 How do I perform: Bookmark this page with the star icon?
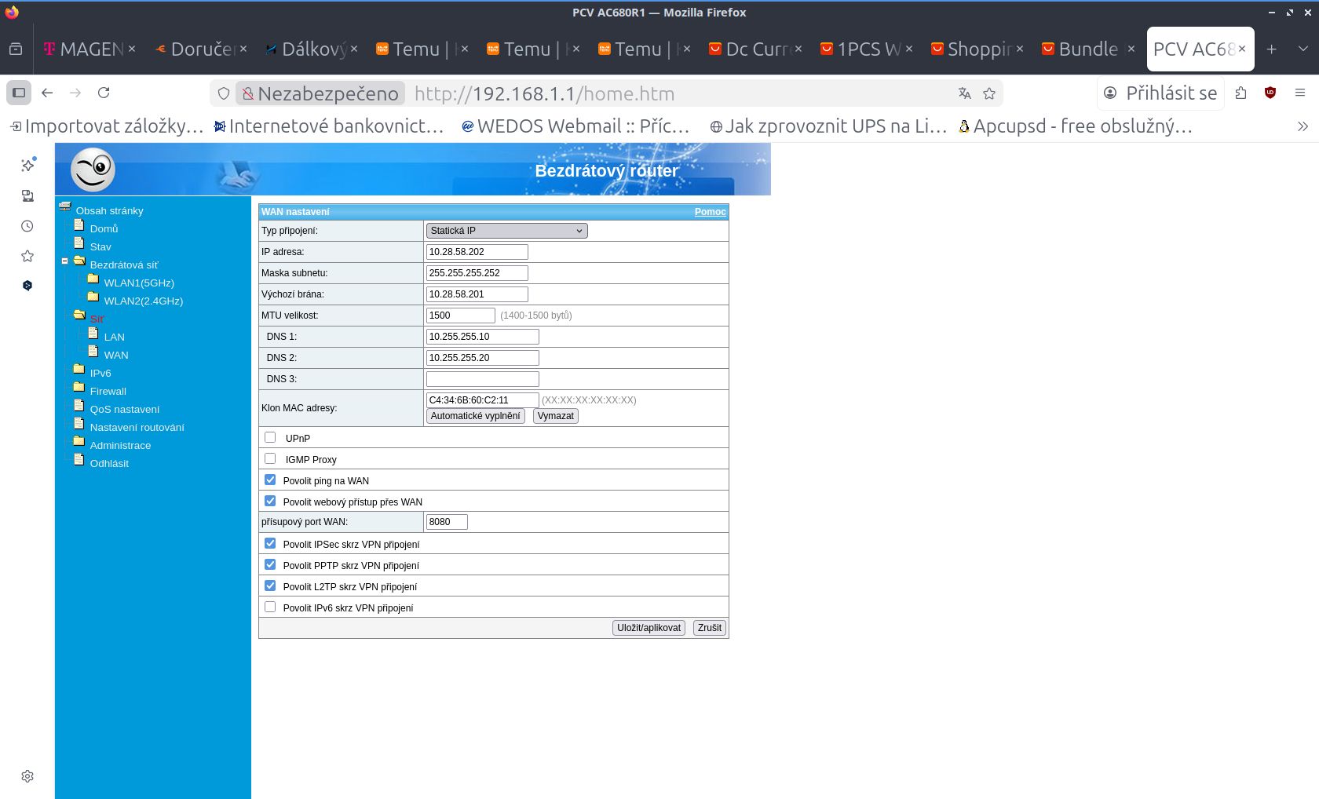[989, 93]
